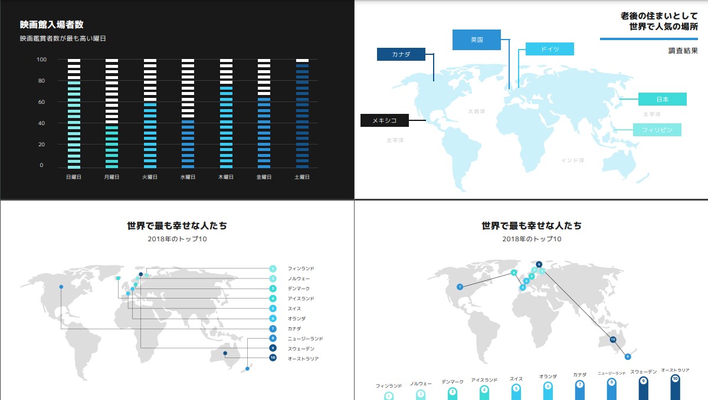Select the フィリピン label box
This screenshot has height=400, width=708.
(x=657, y=130)
